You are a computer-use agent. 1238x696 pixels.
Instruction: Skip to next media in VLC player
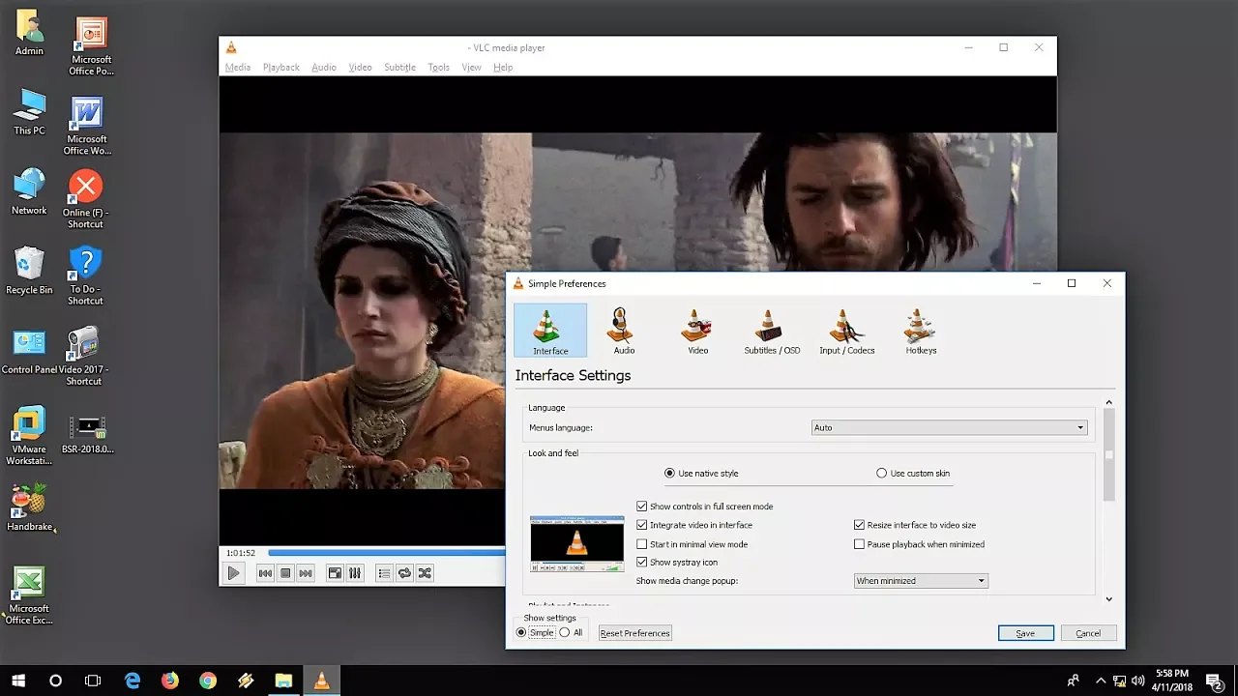306,573
